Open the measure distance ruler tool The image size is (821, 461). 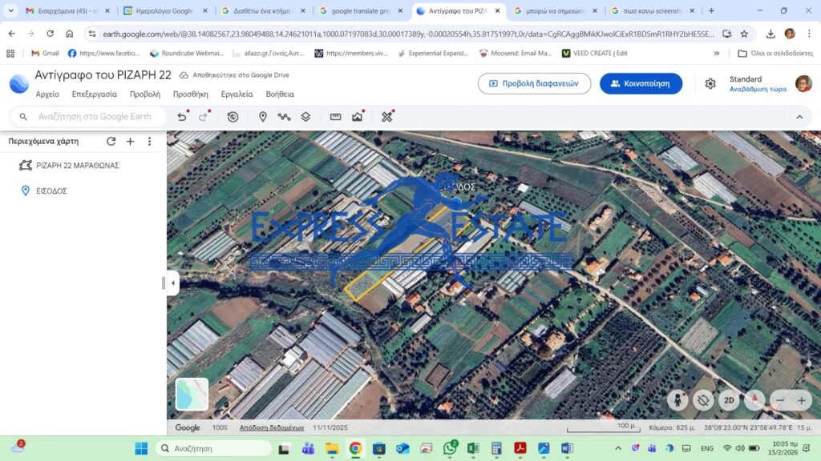click(335, 117)
